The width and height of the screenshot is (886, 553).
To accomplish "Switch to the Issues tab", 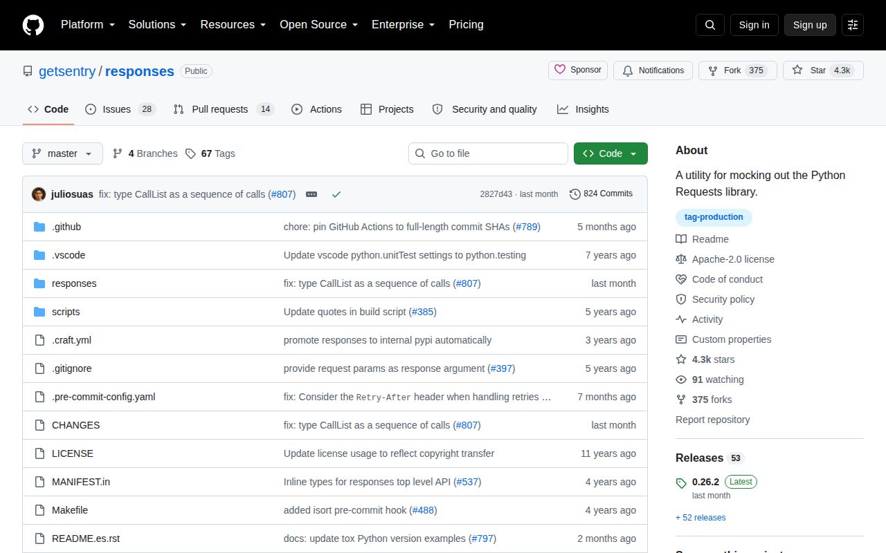I will point(120,109).
